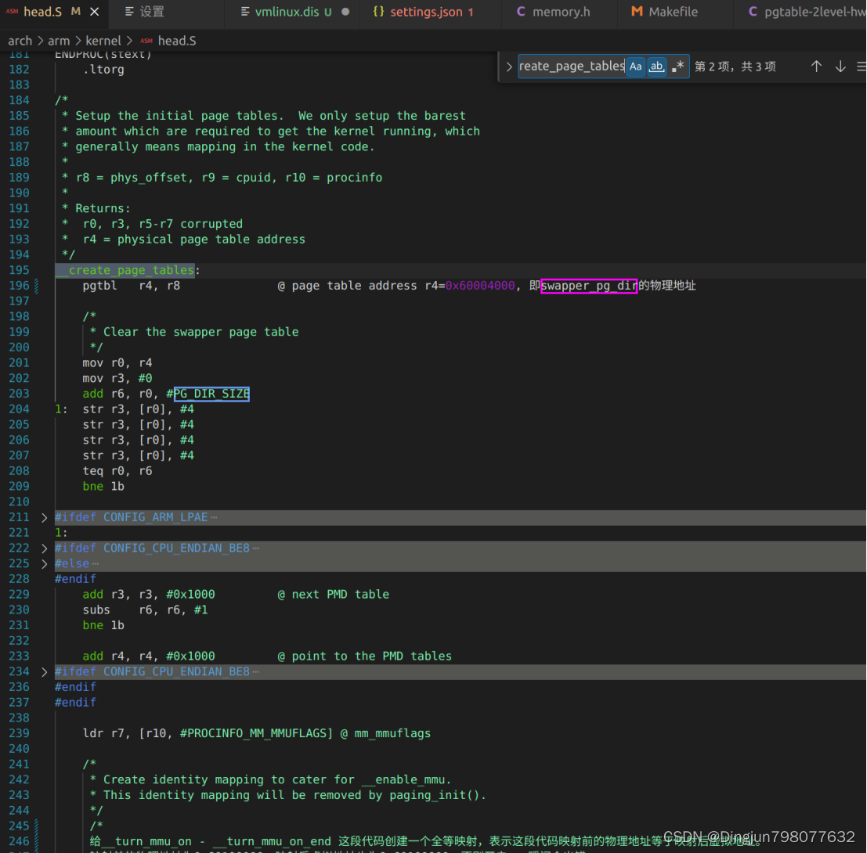
Task: Expand search widget to show replace field
Action: coord(508,66)
